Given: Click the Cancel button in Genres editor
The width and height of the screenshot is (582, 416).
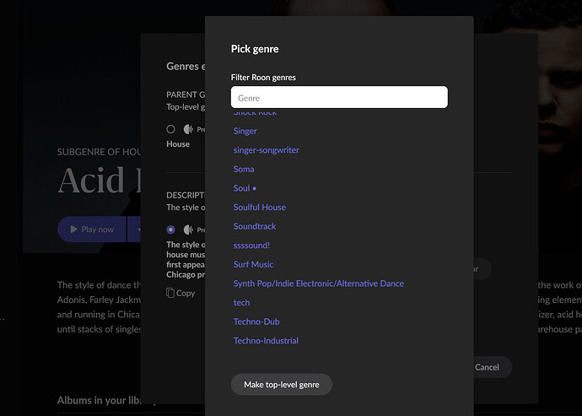Looking at the screenshot, I should click(487, 367).
